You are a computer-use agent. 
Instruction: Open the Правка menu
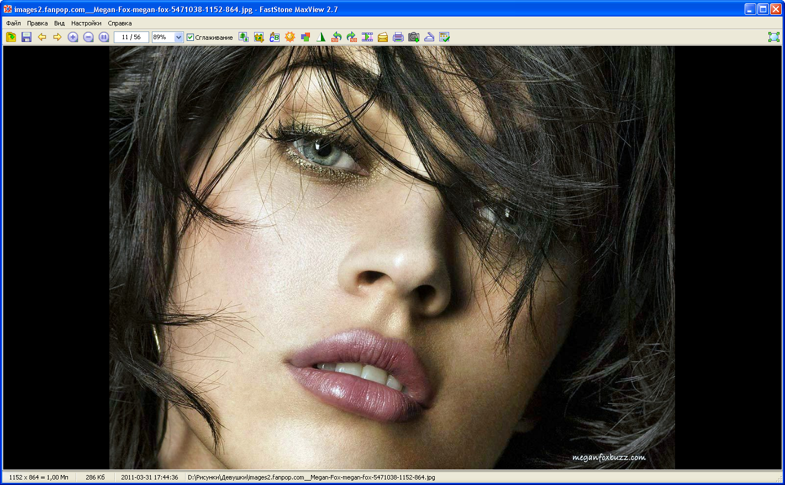coord(37,23)
